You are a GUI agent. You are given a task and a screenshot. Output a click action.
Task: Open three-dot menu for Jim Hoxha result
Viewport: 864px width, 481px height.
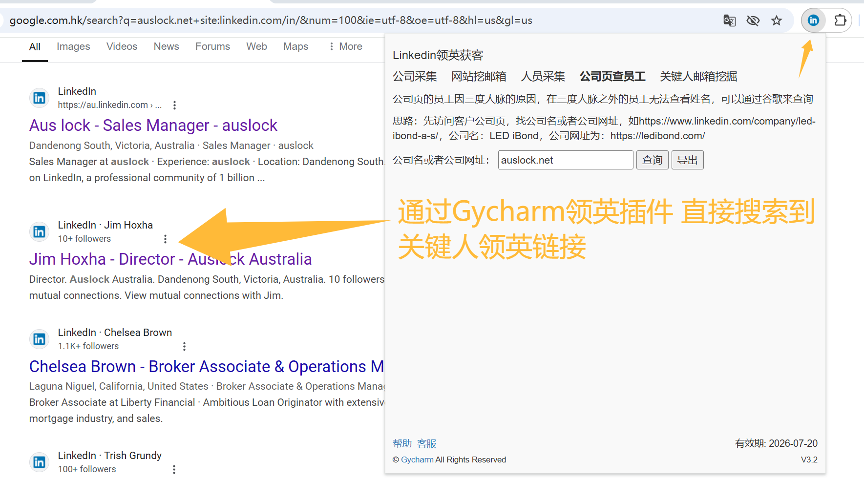coord(165,239)
